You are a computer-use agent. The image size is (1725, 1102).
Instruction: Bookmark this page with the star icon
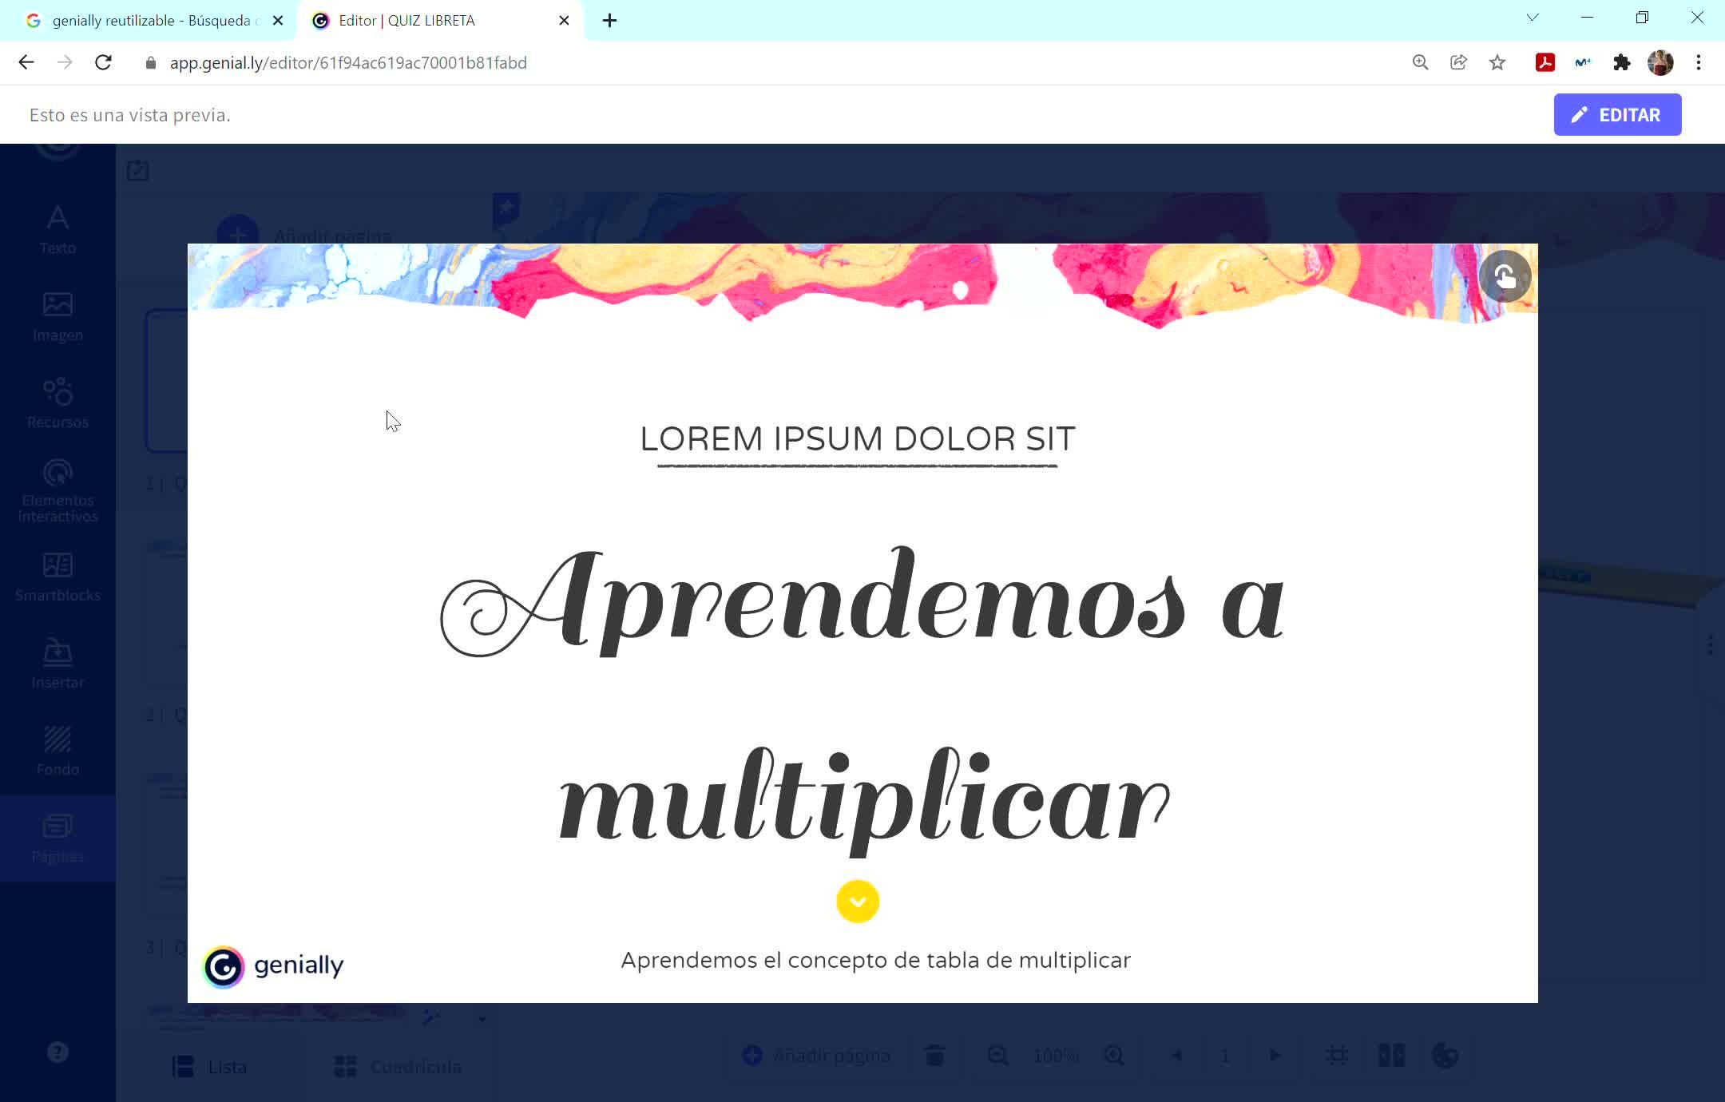[1497, 62]
